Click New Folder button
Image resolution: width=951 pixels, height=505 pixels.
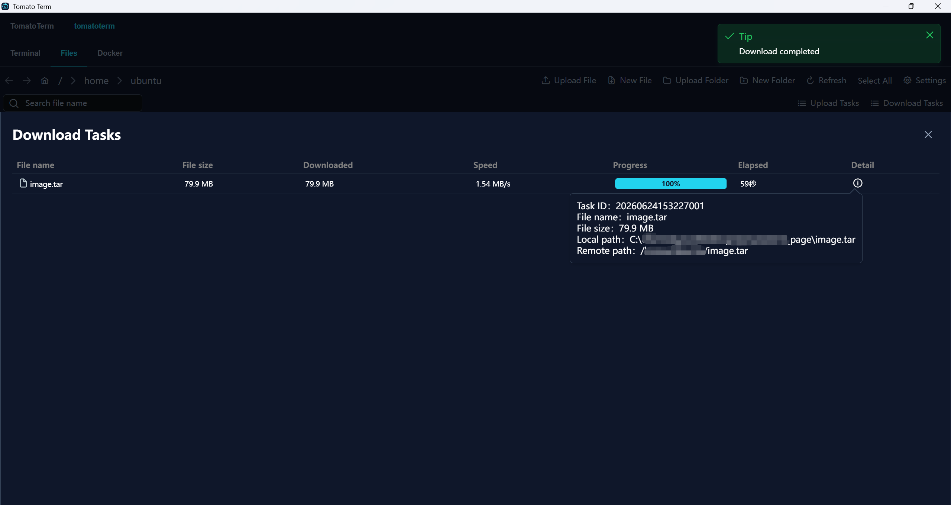tap(767, 81)
